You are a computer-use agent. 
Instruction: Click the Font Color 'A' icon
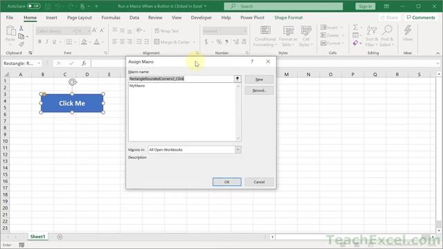click(x=97, y=41)
